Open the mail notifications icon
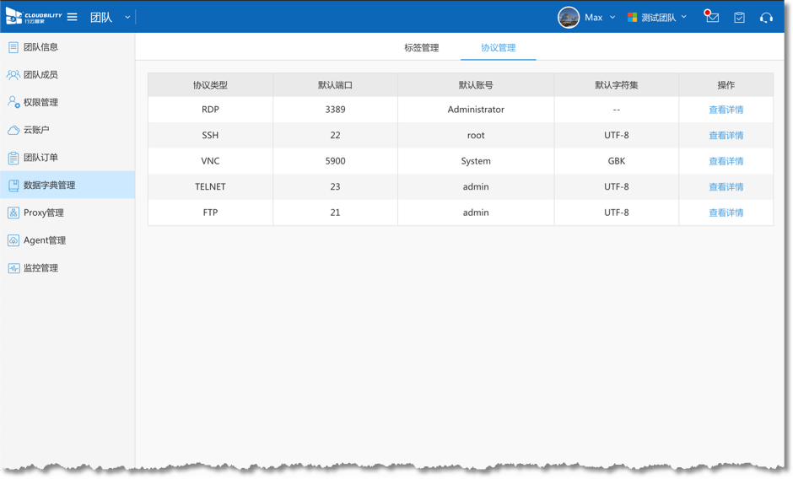This screenshot has height=479, width=793. click(712, 17)
